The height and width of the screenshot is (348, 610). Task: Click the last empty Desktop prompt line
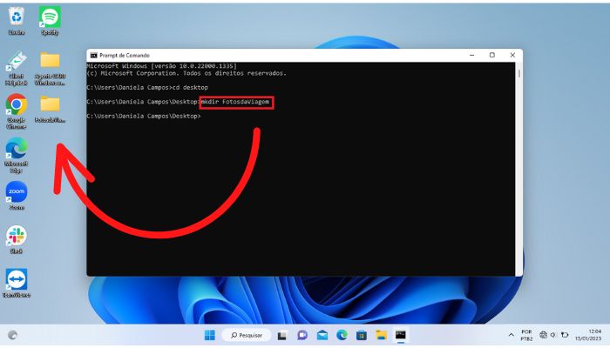[144, 116]
